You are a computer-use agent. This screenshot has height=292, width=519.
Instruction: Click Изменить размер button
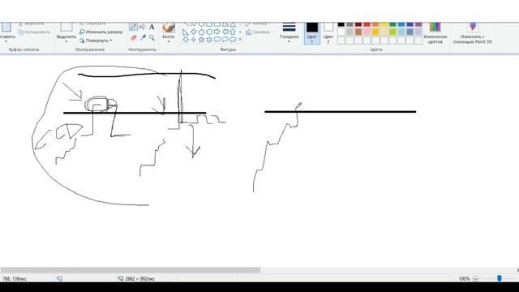pyautogui.click(x=101, y=32)
